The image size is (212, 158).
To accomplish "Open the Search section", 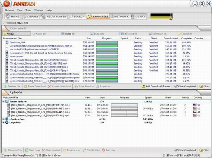I will [77, 17].
